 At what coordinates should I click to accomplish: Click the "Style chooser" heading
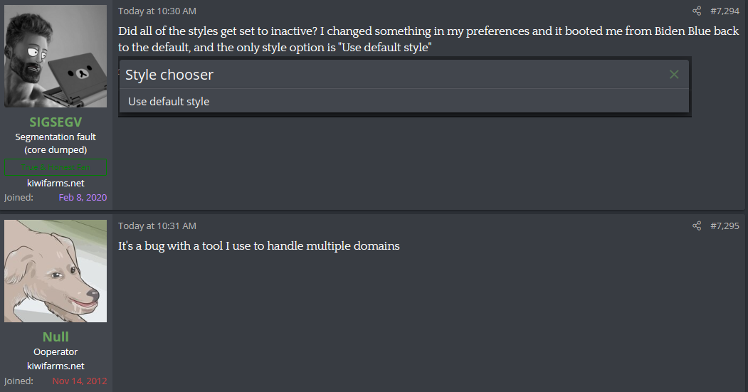tap(169, 75)
